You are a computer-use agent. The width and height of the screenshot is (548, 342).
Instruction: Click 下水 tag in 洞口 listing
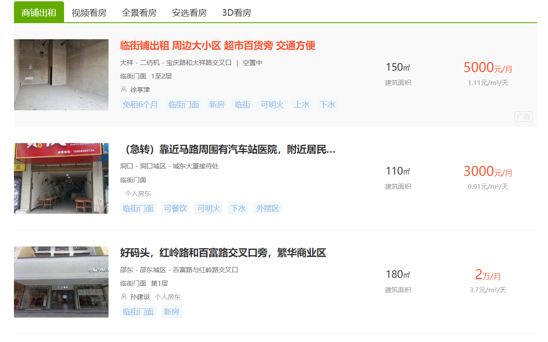pyautogui.click(x=238, y=208)
